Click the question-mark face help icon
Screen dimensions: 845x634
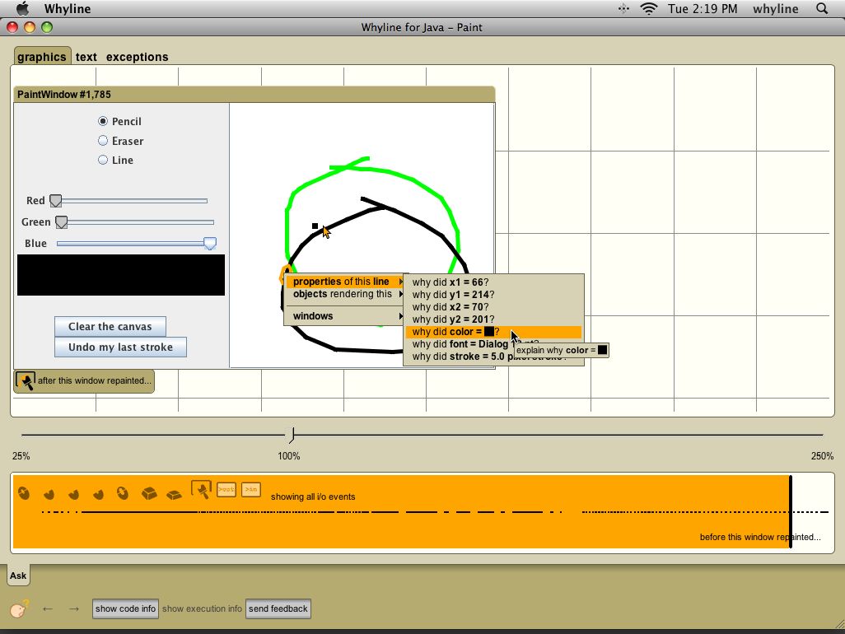[x=19, y=609]
